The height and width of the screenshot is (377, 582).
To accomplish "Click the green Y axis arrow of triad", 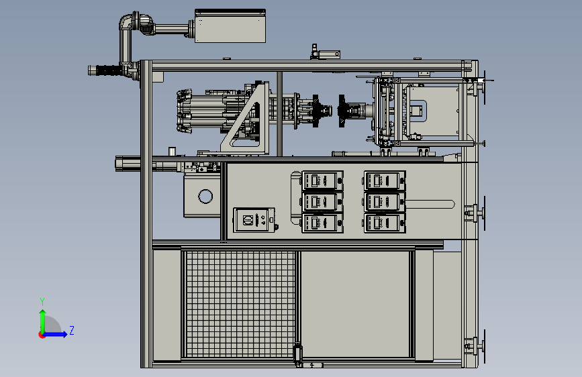I will [x=43, y=321].
